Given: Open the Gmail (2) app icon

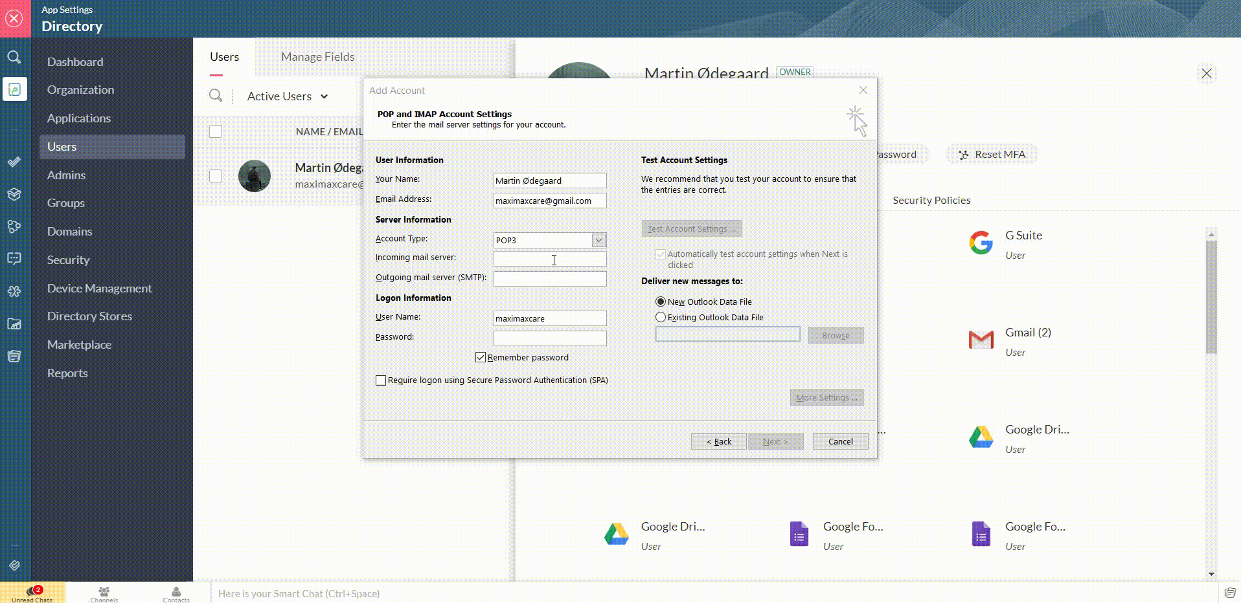Looking at the screenshot, I should coord(981,340).
